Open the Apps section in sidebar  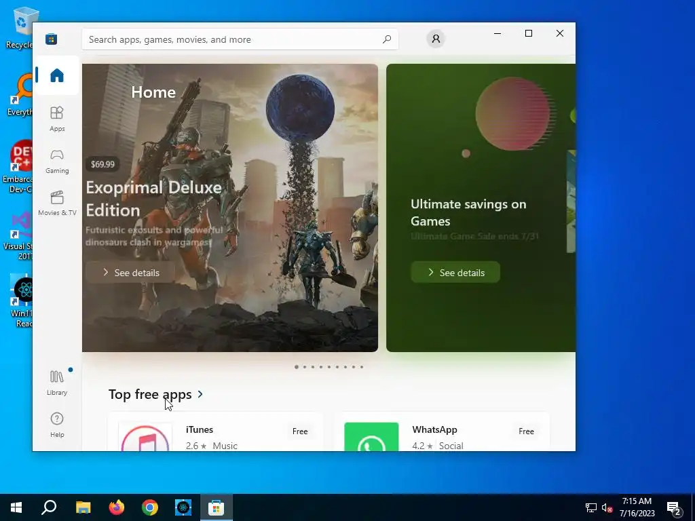(x=57, y=119)
